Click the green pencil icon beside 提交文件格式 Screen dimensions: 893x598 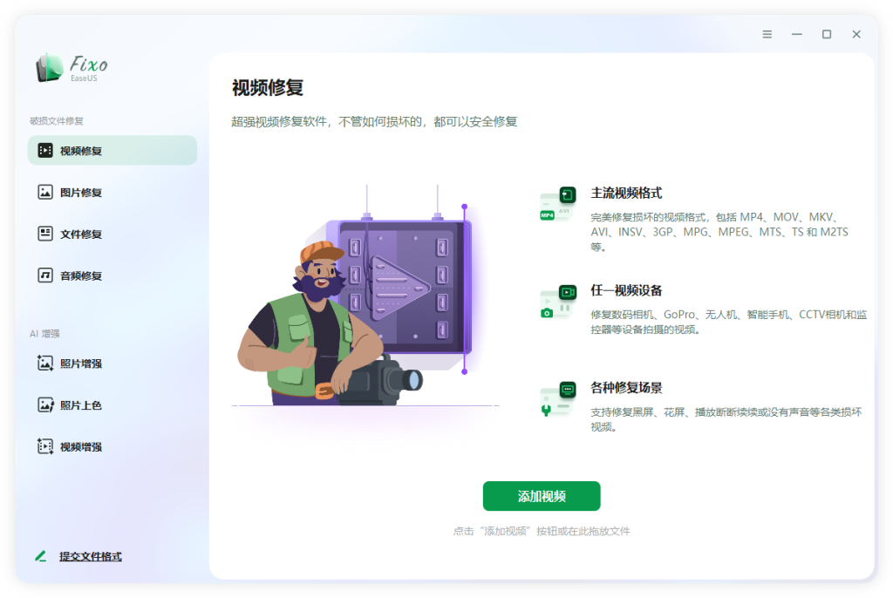(40, 556)
